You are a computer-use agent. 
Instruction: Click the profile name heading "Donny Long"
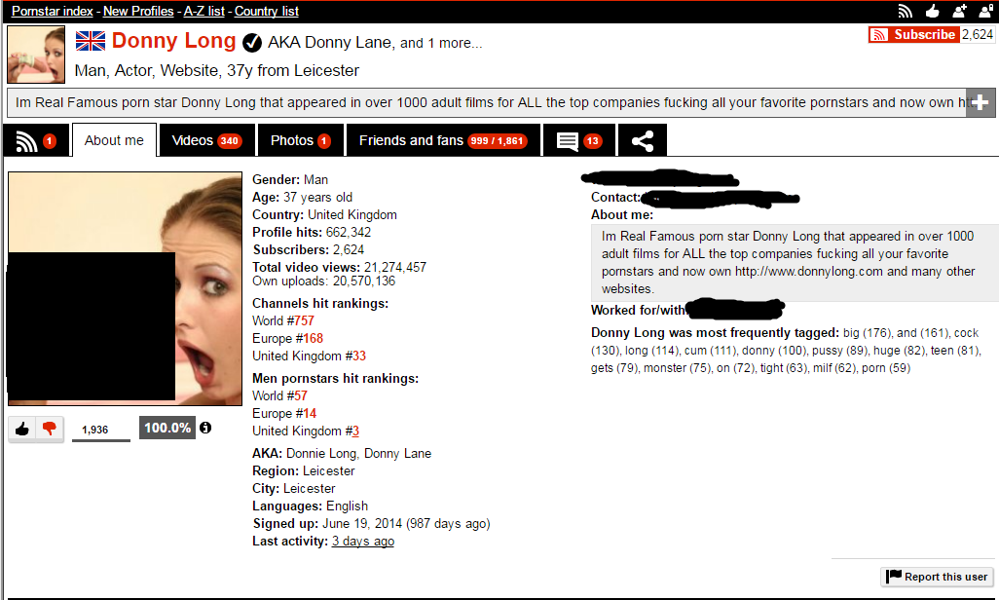point(174,41)
